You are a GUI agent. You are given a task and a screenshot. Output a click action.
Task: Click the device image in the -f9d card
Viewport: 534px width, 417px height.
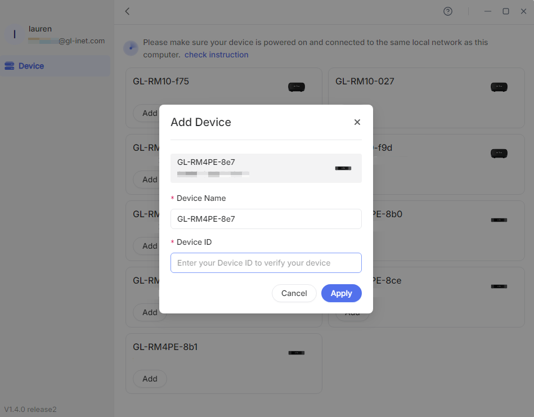tap(499, 153)
